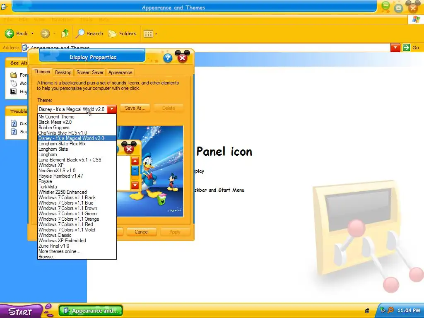Open High Contrast icon in See Also
The width and height of the screenshot is (424, 318).
click(x=14, y=92)
